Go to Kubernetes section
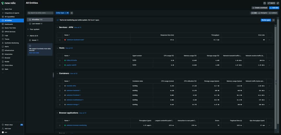The image size is (281, 135). [x=12, y=54]
